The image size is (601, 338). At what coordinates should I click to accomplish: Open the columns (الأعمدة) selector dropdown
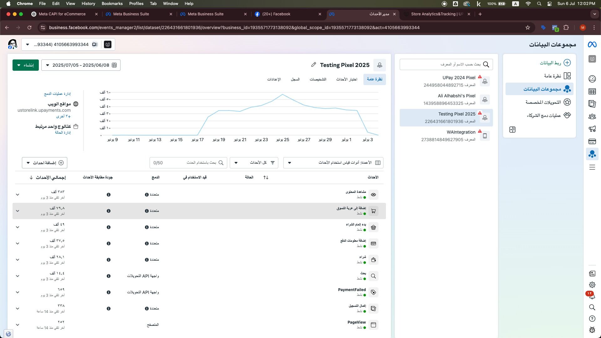click(333, 163)
